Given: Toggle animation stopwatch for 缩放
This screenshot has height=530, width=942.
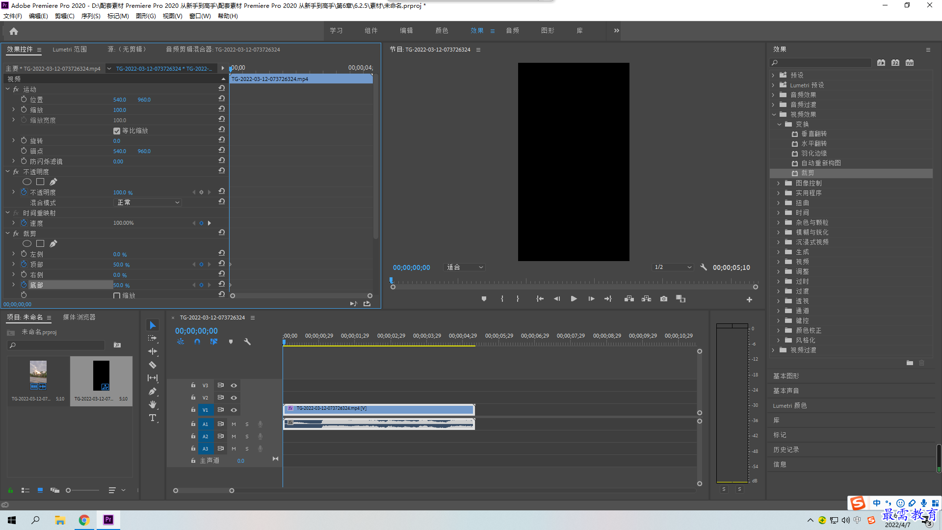Looking at the screenshot, I should (x=24, y=109).
